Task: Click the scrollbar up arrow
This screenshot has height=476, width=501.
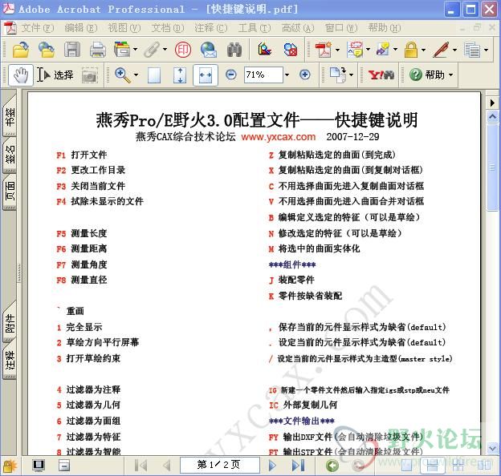Action: click(492, 117)
